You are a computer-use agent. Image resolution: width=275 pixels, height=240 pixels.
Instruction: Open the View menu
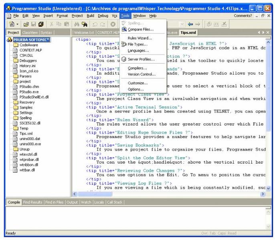click(36, 16)
